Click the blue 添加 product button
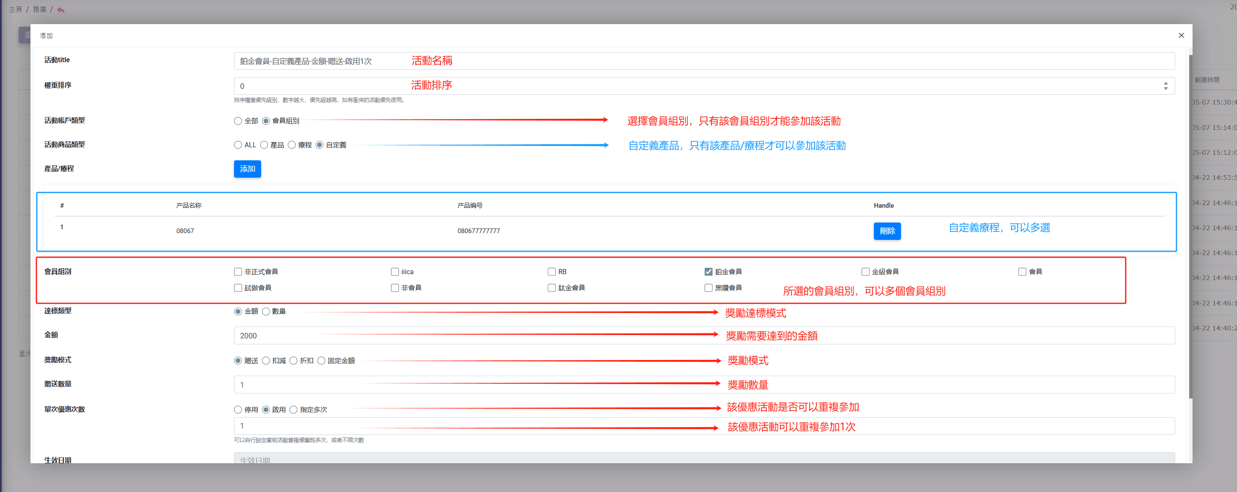1237x492 pixels. [x=247, y=169]
